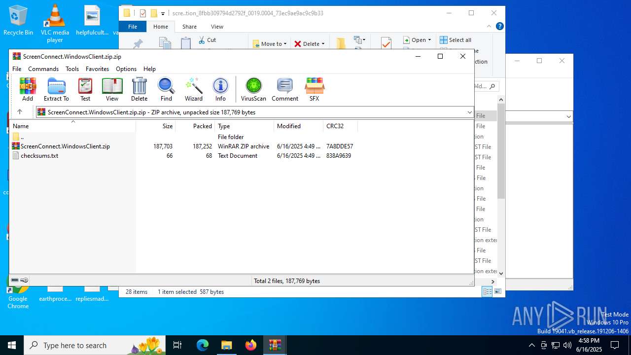Click the Add toolbar icon in WinRAR
Image resolution: width=631 pixels, height=355 pixels.
(28, 90)
